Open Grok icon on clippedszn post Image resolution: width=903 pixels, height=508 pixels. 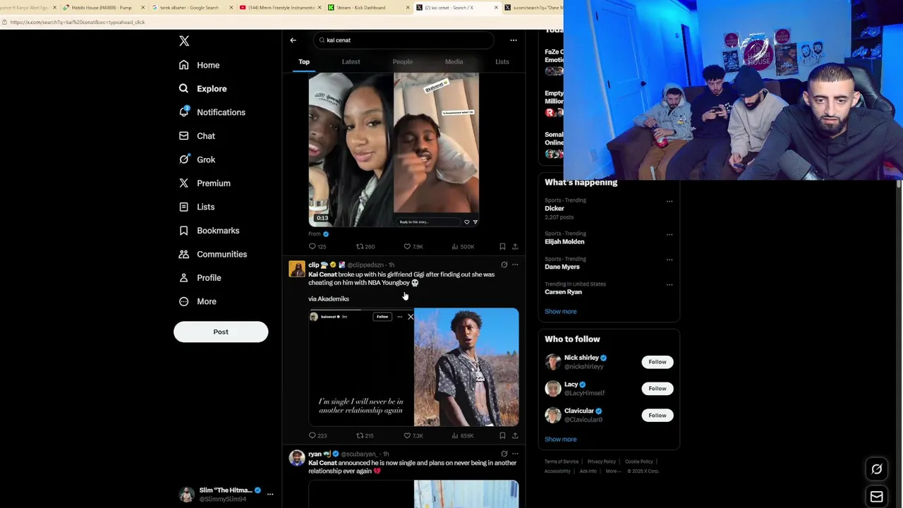(x=504, y=265)
